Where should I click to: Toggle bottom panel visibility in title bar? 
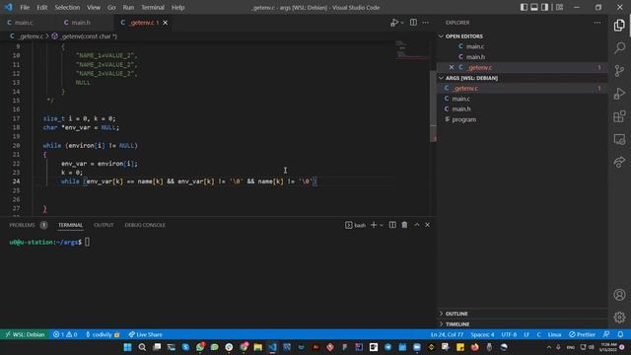point(534,7)
